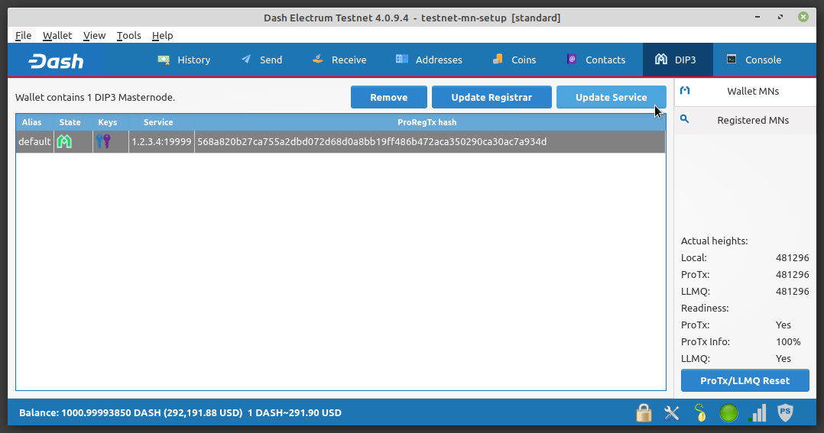Switch to the History tab
The image size is (824, 433).
184,60
